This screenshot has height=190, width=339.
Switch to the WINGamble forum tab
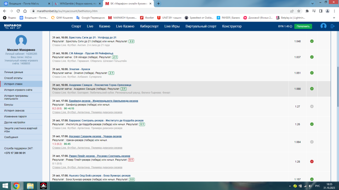(77, 4)
